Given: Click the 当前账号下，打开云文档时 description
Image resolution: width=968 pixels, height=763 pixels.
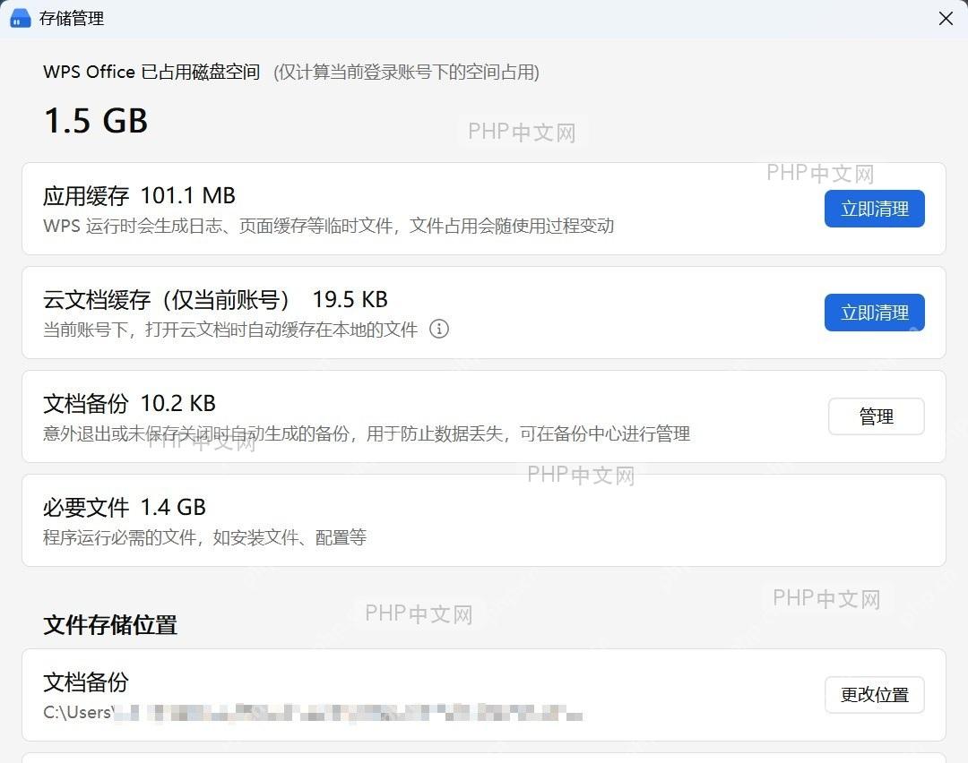Looking at the screenshot, I should 230,330.
